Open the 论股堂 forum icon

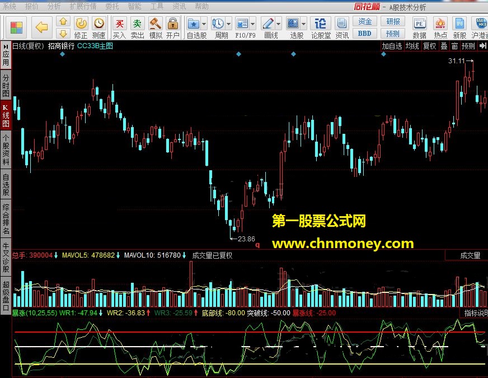tap(320, 24)
